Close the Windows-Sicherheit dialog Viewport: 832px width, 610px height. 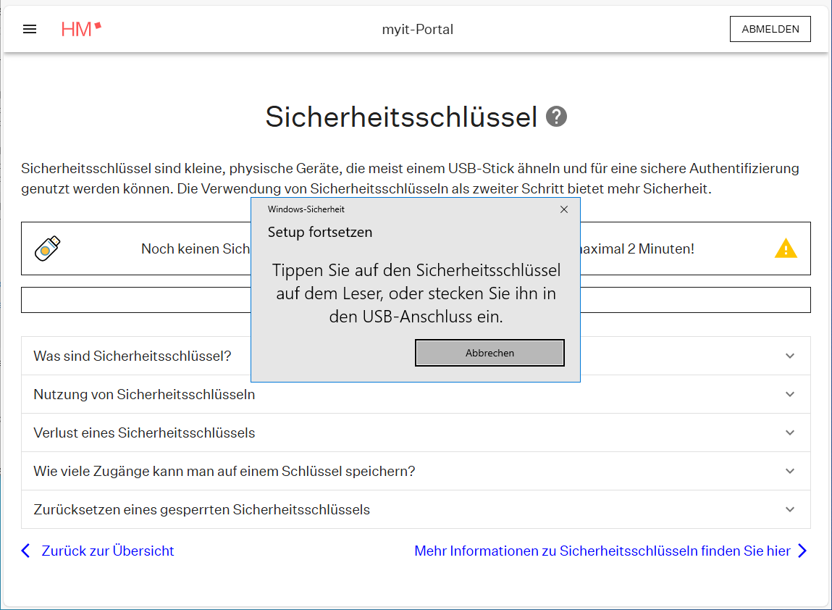coord(564,209)
